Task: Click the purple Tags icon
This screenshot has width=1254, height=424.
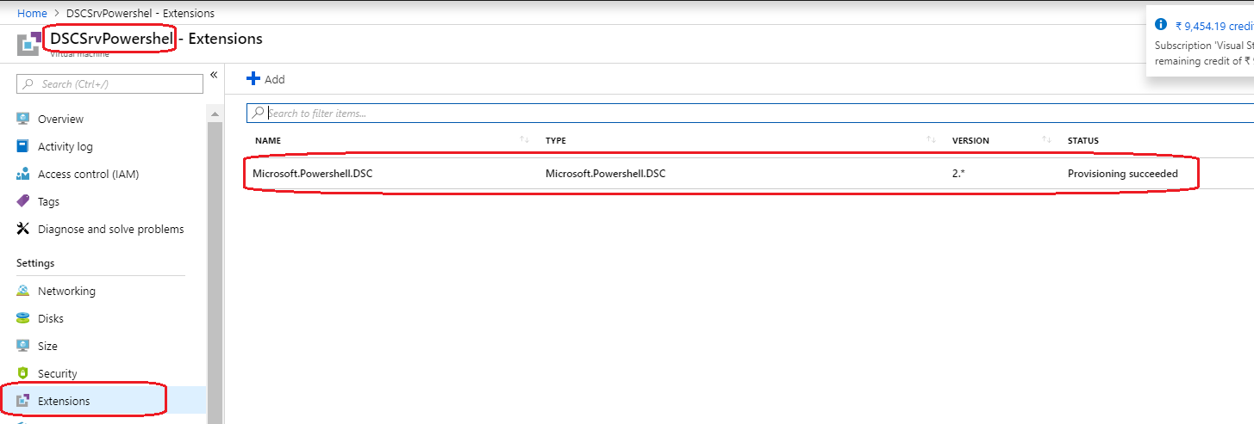Action: (23, 201)
